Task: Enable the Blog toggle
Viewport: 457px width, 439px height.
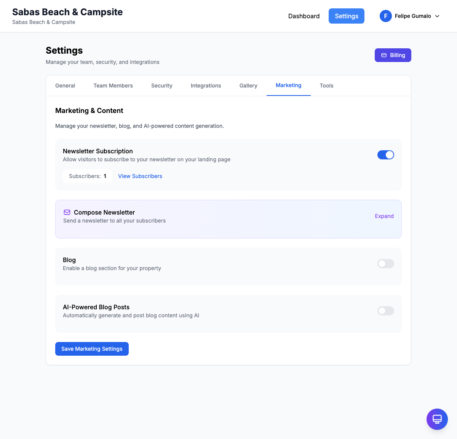Action: [385, 264]
